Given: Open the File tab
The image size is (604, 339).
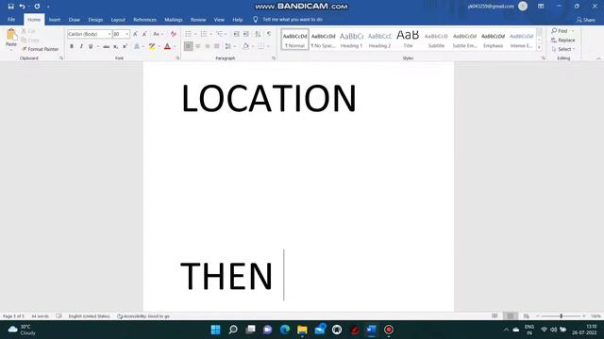Looking at the screenshot, I should pyautogui.click(x=11, y=19).
